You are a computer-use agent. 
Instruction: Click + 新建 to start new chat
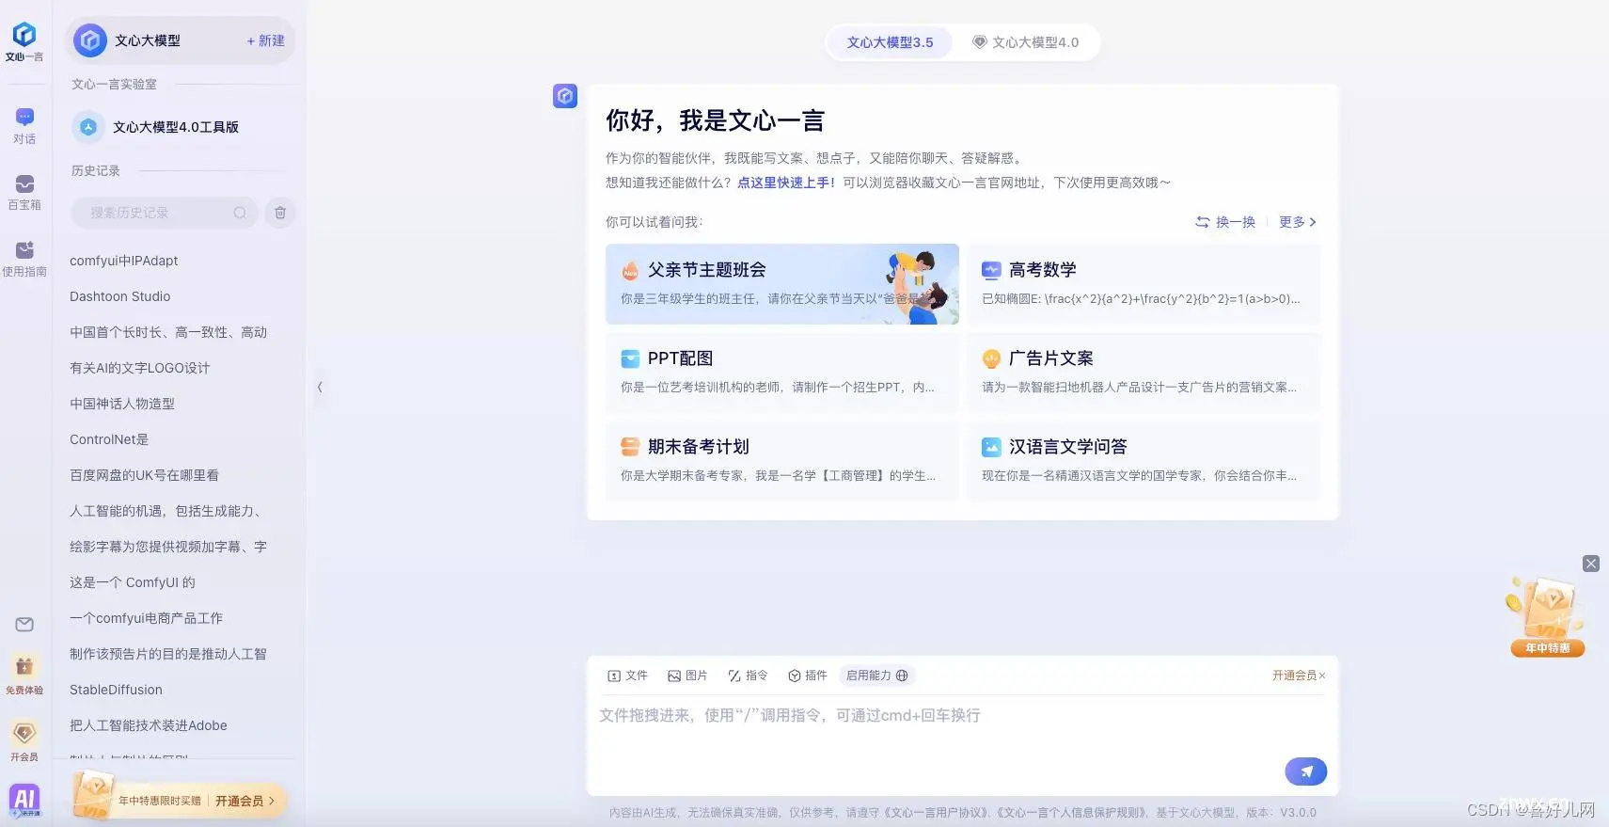tap(265, 40)
